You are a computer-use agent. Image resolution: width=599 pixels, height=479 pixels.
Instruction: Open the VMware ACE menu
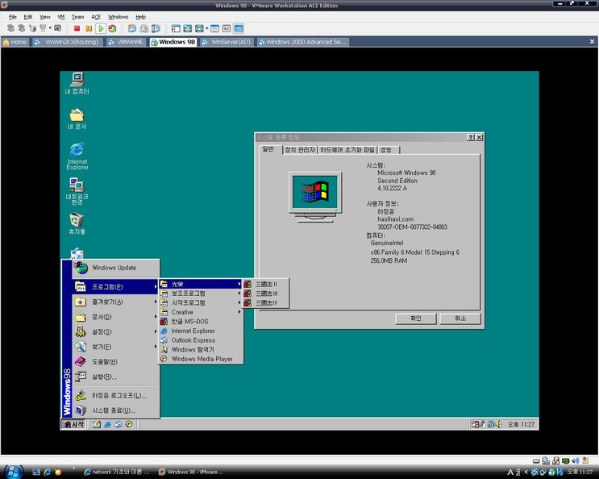[96, 17]
